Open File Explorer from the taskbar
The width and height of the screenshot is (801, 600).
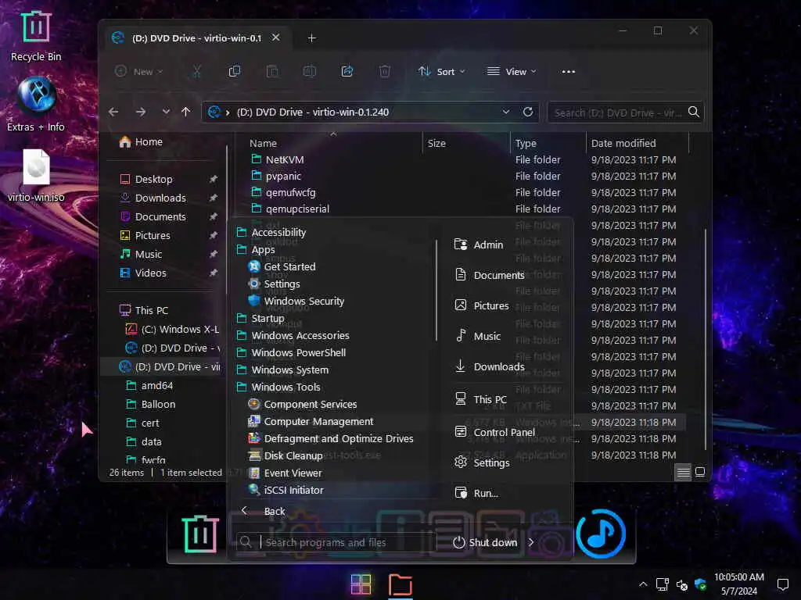400,584
